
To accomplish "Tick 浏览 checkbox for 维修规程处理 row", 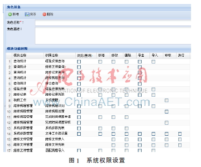I will [x=79, y=112].
